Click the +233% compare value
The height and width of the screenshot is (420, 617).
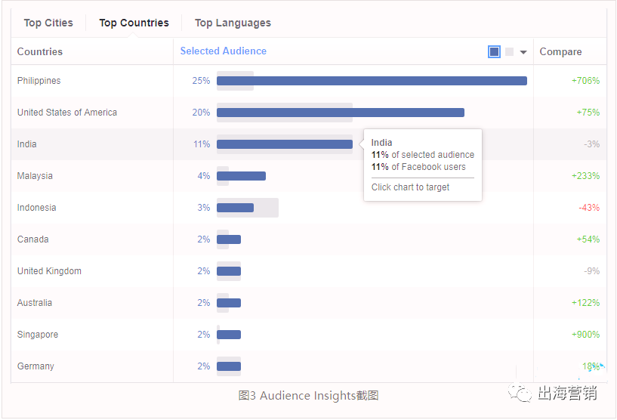tap(585, 176)
